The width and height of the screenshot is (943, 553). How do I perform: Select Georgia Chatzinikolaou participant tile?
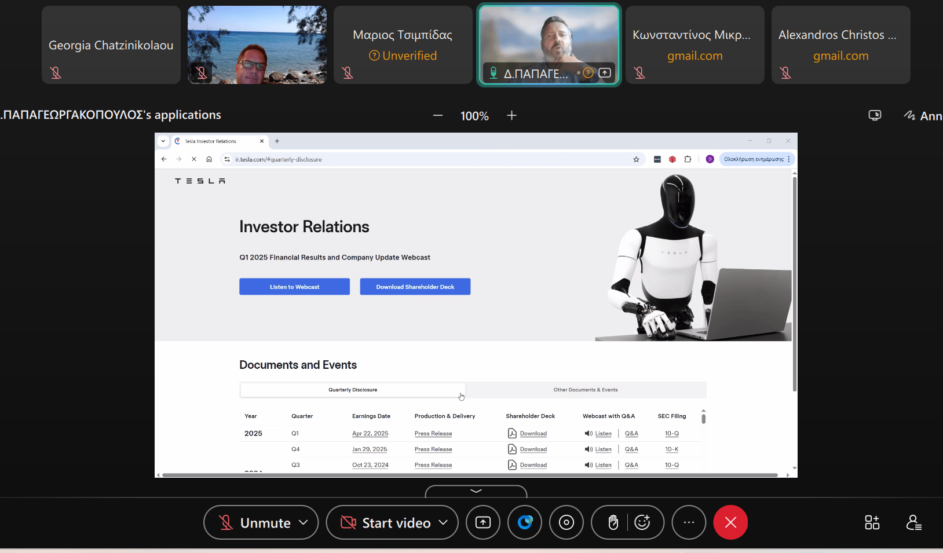point(111,45)
